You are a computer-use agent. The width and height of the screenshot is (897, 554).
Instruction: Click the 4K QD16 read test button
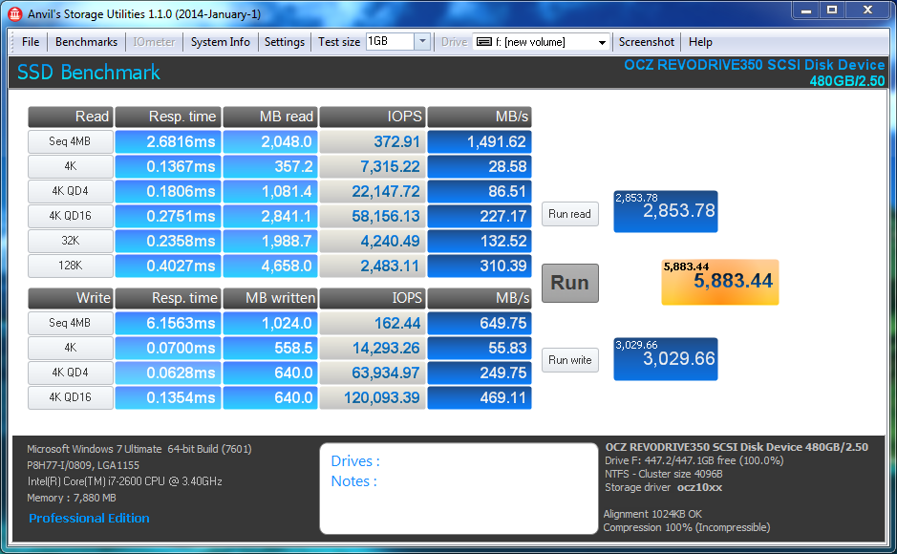[x=71, y=216]
